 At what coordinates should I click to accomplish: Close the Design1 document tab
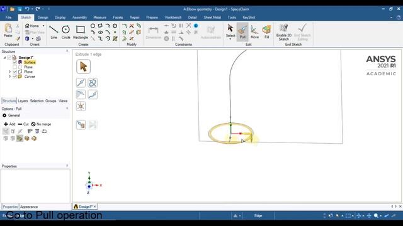coord(95,207)
